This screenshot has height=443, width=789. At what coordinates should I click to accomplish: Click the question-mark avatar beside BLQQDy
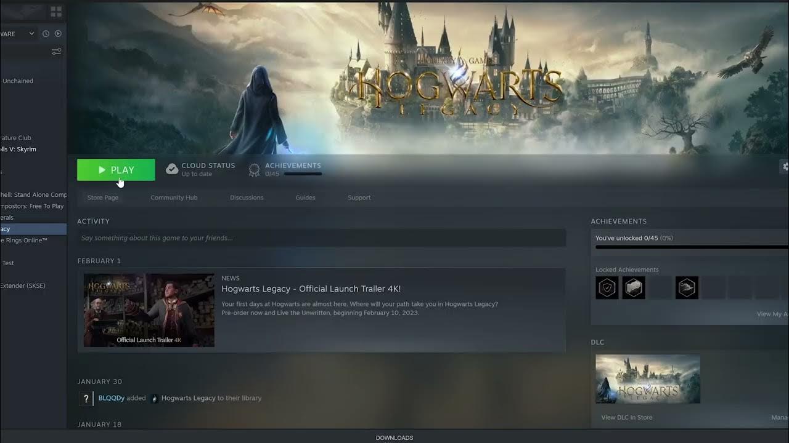[86, 399]
